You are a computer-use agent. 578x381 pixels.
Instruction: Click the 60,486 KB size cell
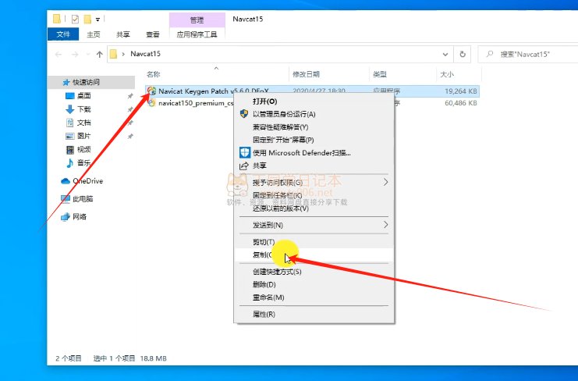tap(461, 103)
